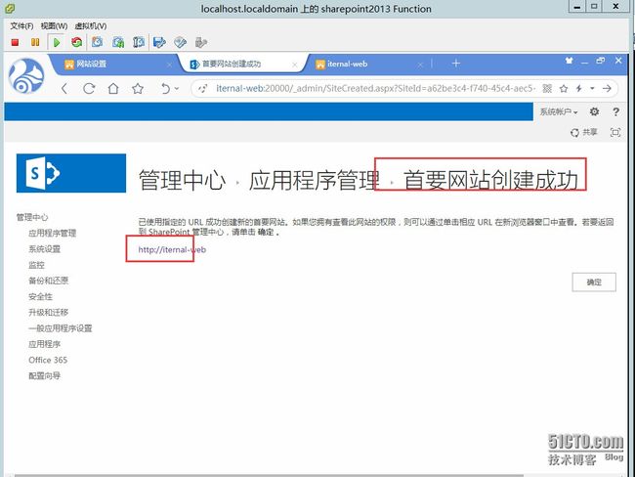Close the 网站设置 tab
635x477 pixels.
coord(169,65)
